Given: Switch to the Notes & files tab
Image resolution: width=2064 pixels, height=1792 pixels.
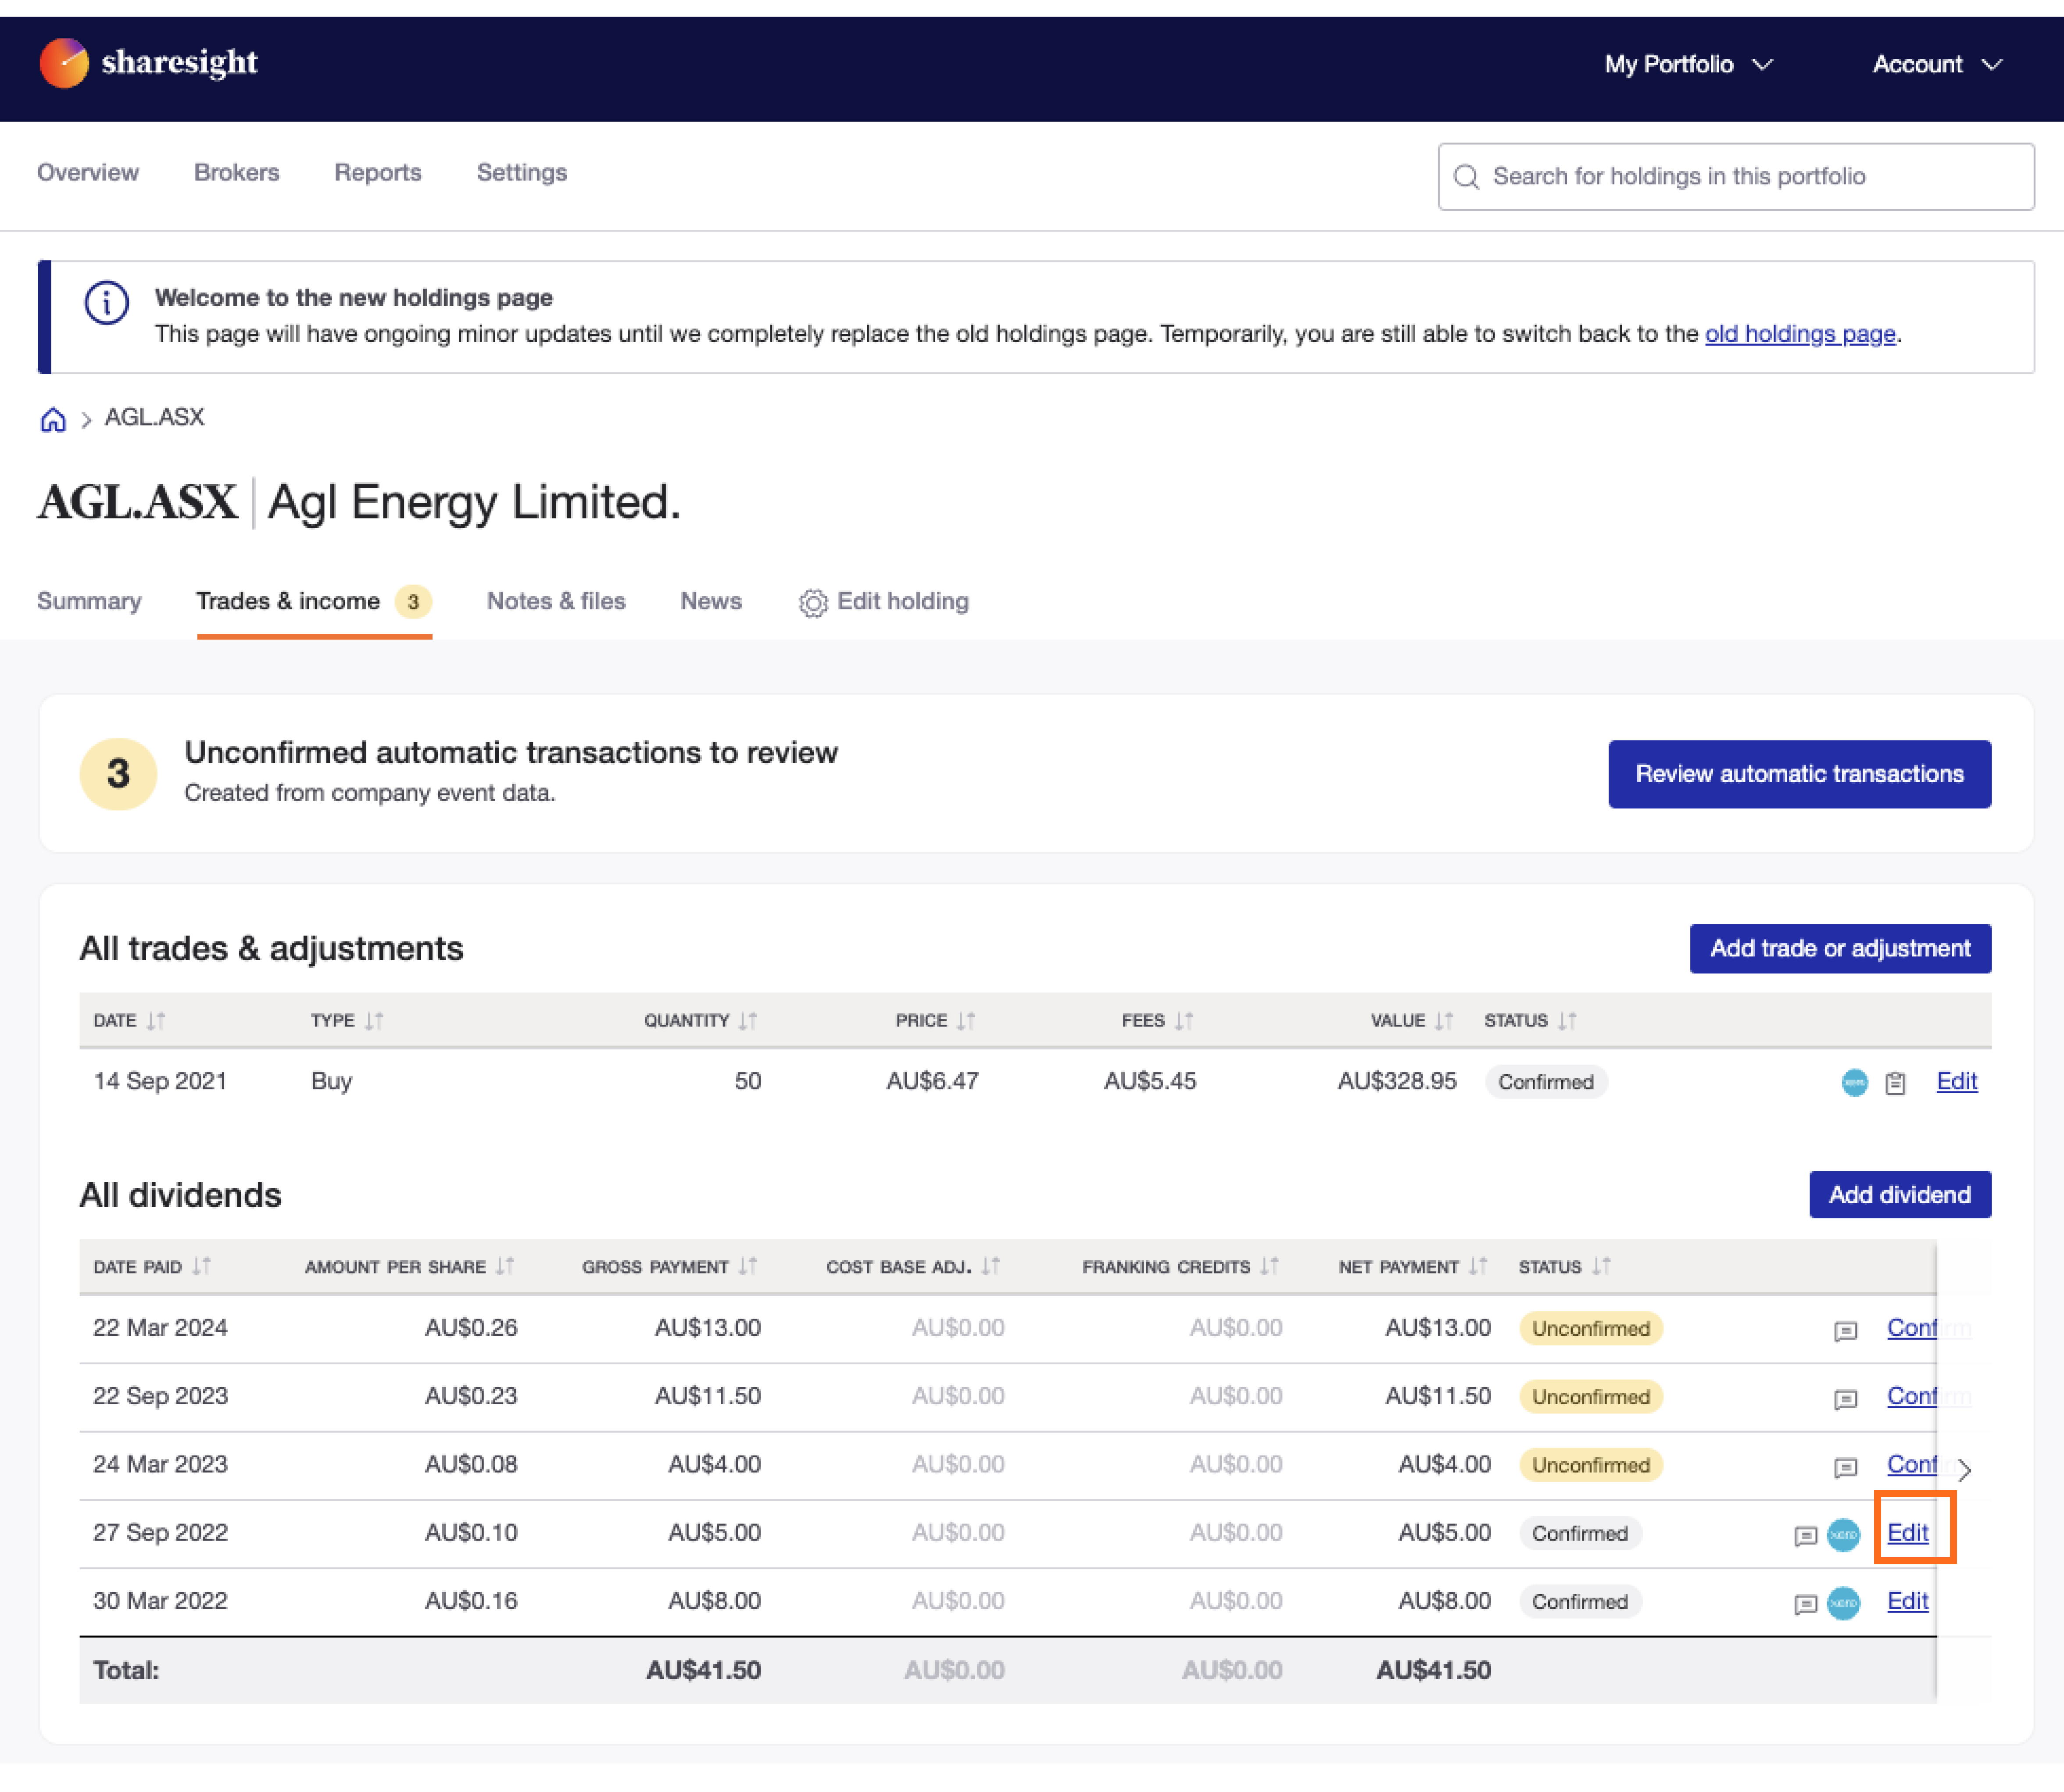Looking at the screenshot, I should click(556, 601).
